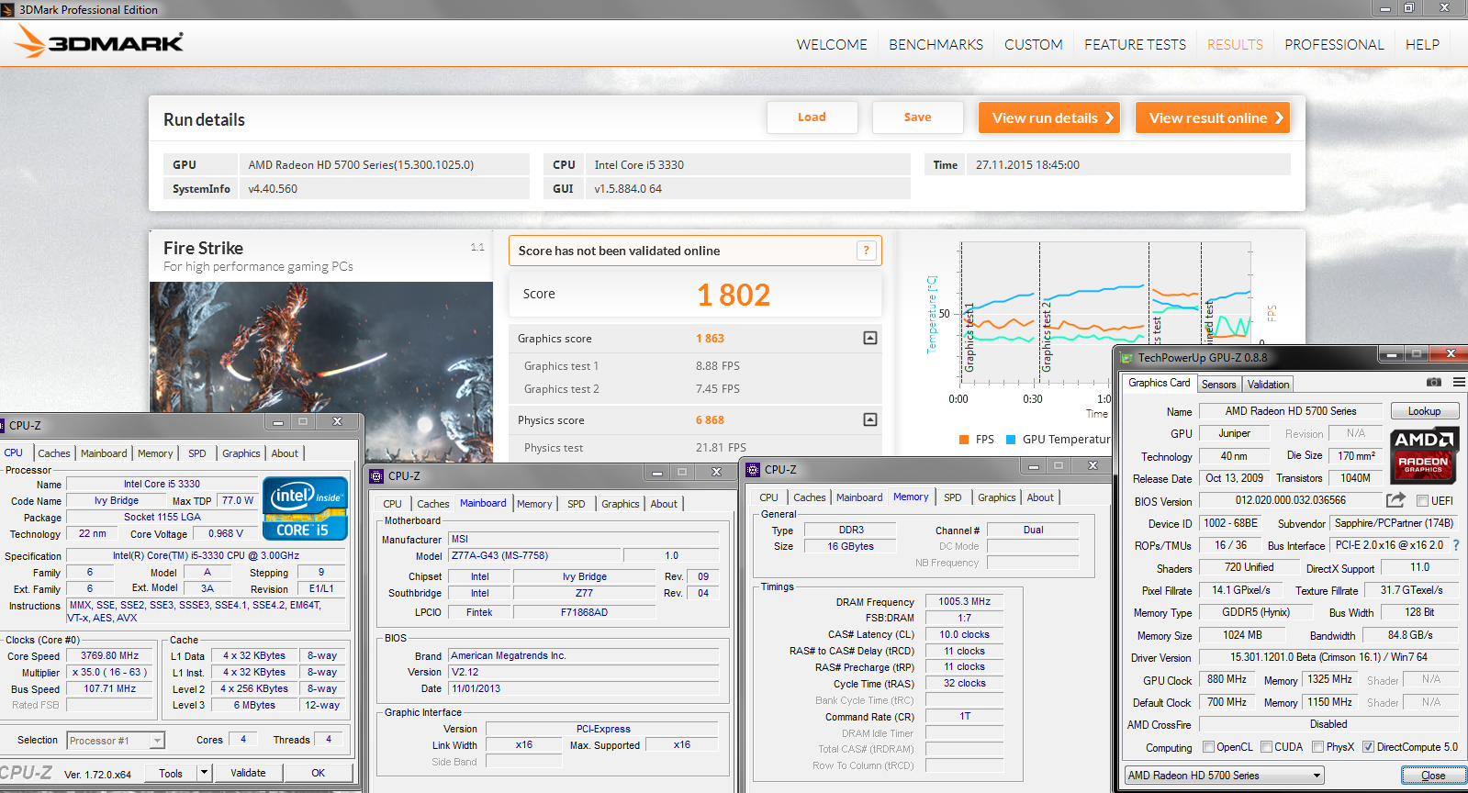
Task: Switch to the CUSTOM tab
Action: tap(1033, 44)
